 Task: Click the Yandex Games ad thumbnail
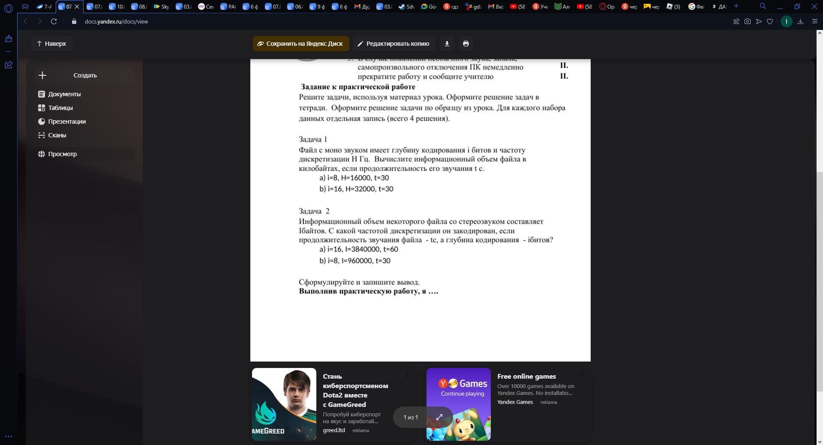click(x=459, y=404)
